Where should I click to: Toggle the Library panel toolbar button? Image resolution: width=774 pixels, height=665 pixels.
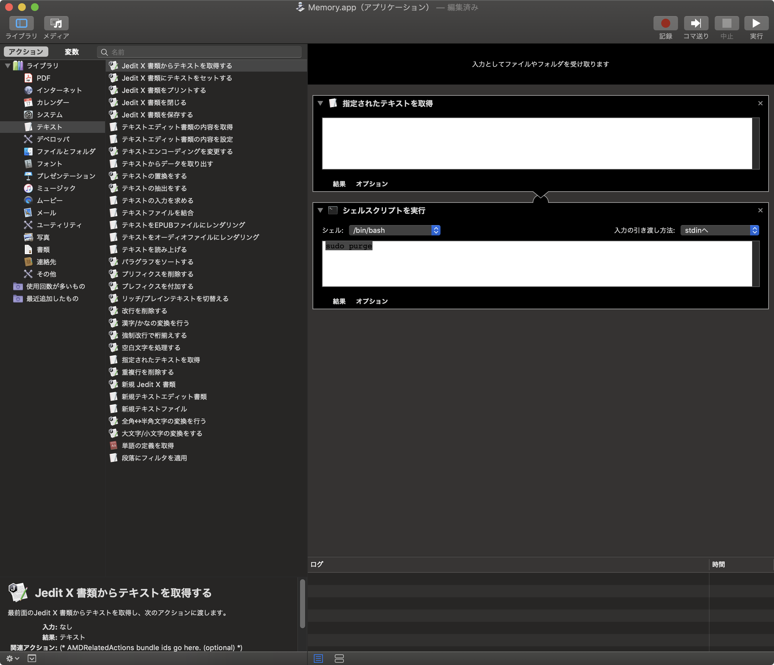21,23
